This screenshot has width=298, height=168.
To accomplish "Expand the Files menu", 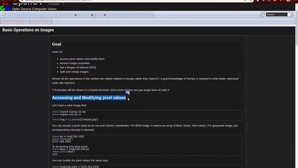I will click(102, 14).
